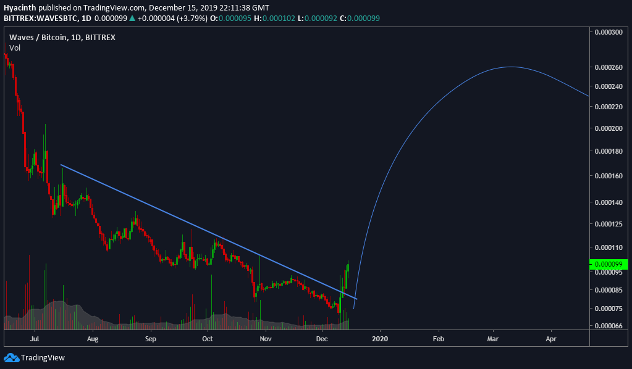The width and height of the screenshot is (632, 369).
Task: Click the Oct time axis label
Action: pos(208,339)
